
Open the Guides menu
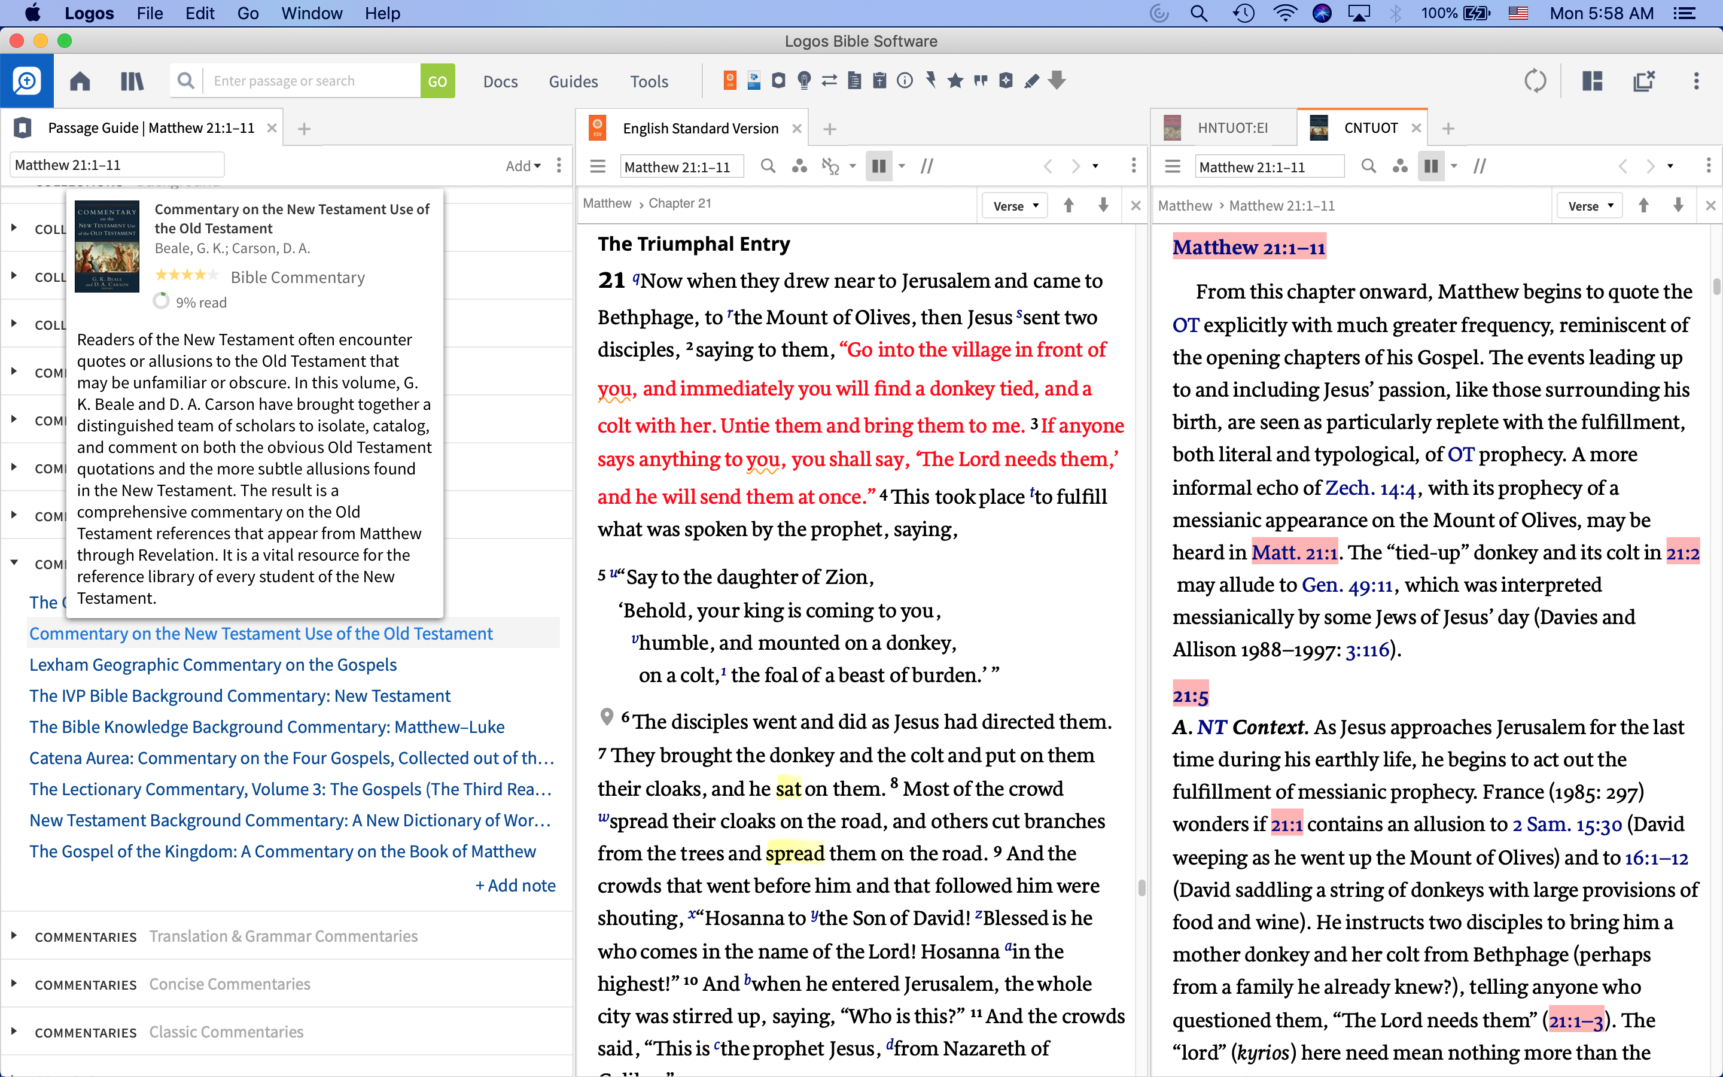click(x=573, y=81)
